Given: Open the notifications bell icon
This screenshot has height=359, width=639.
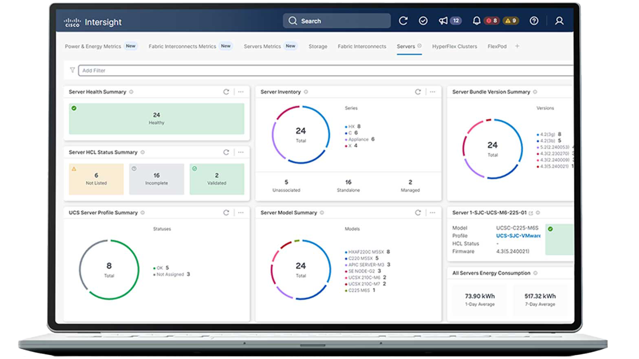Looking at the screenshot, I should click(x=476, y=21).
